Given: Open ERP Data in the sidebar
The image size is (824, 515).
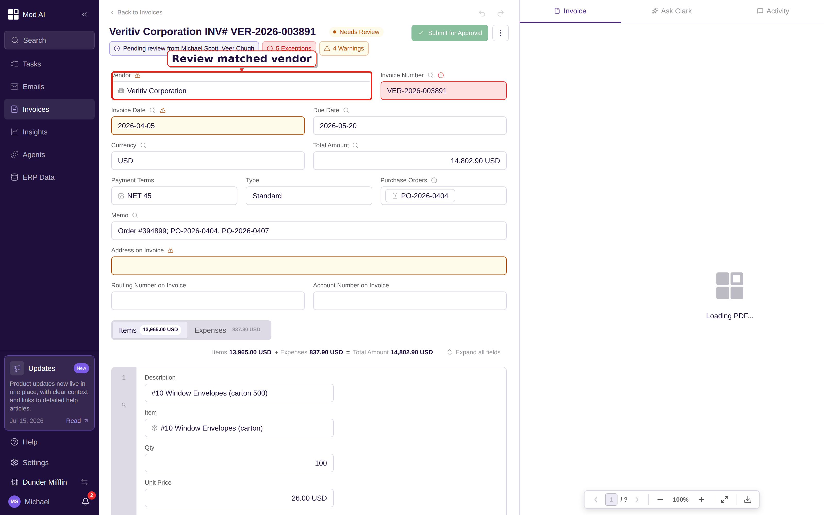Looking at the screenshot, I should [x=49, y=177].
